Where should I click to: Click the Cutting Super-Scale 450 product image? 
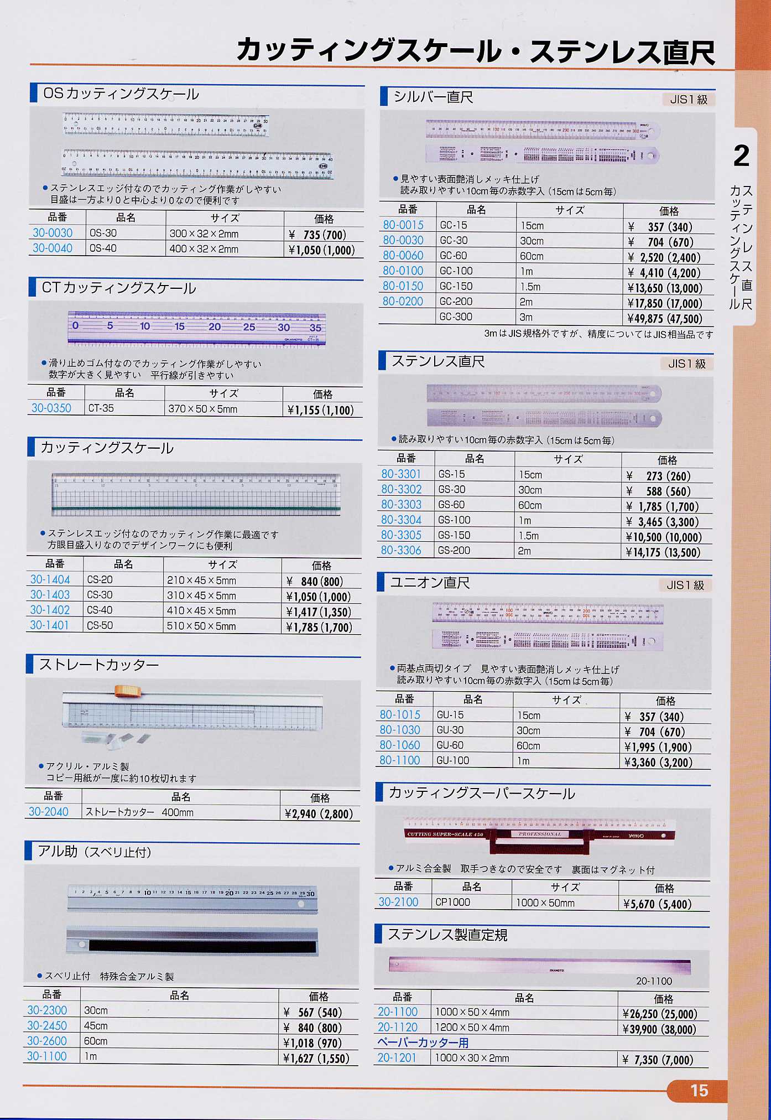tap(541, 833)
